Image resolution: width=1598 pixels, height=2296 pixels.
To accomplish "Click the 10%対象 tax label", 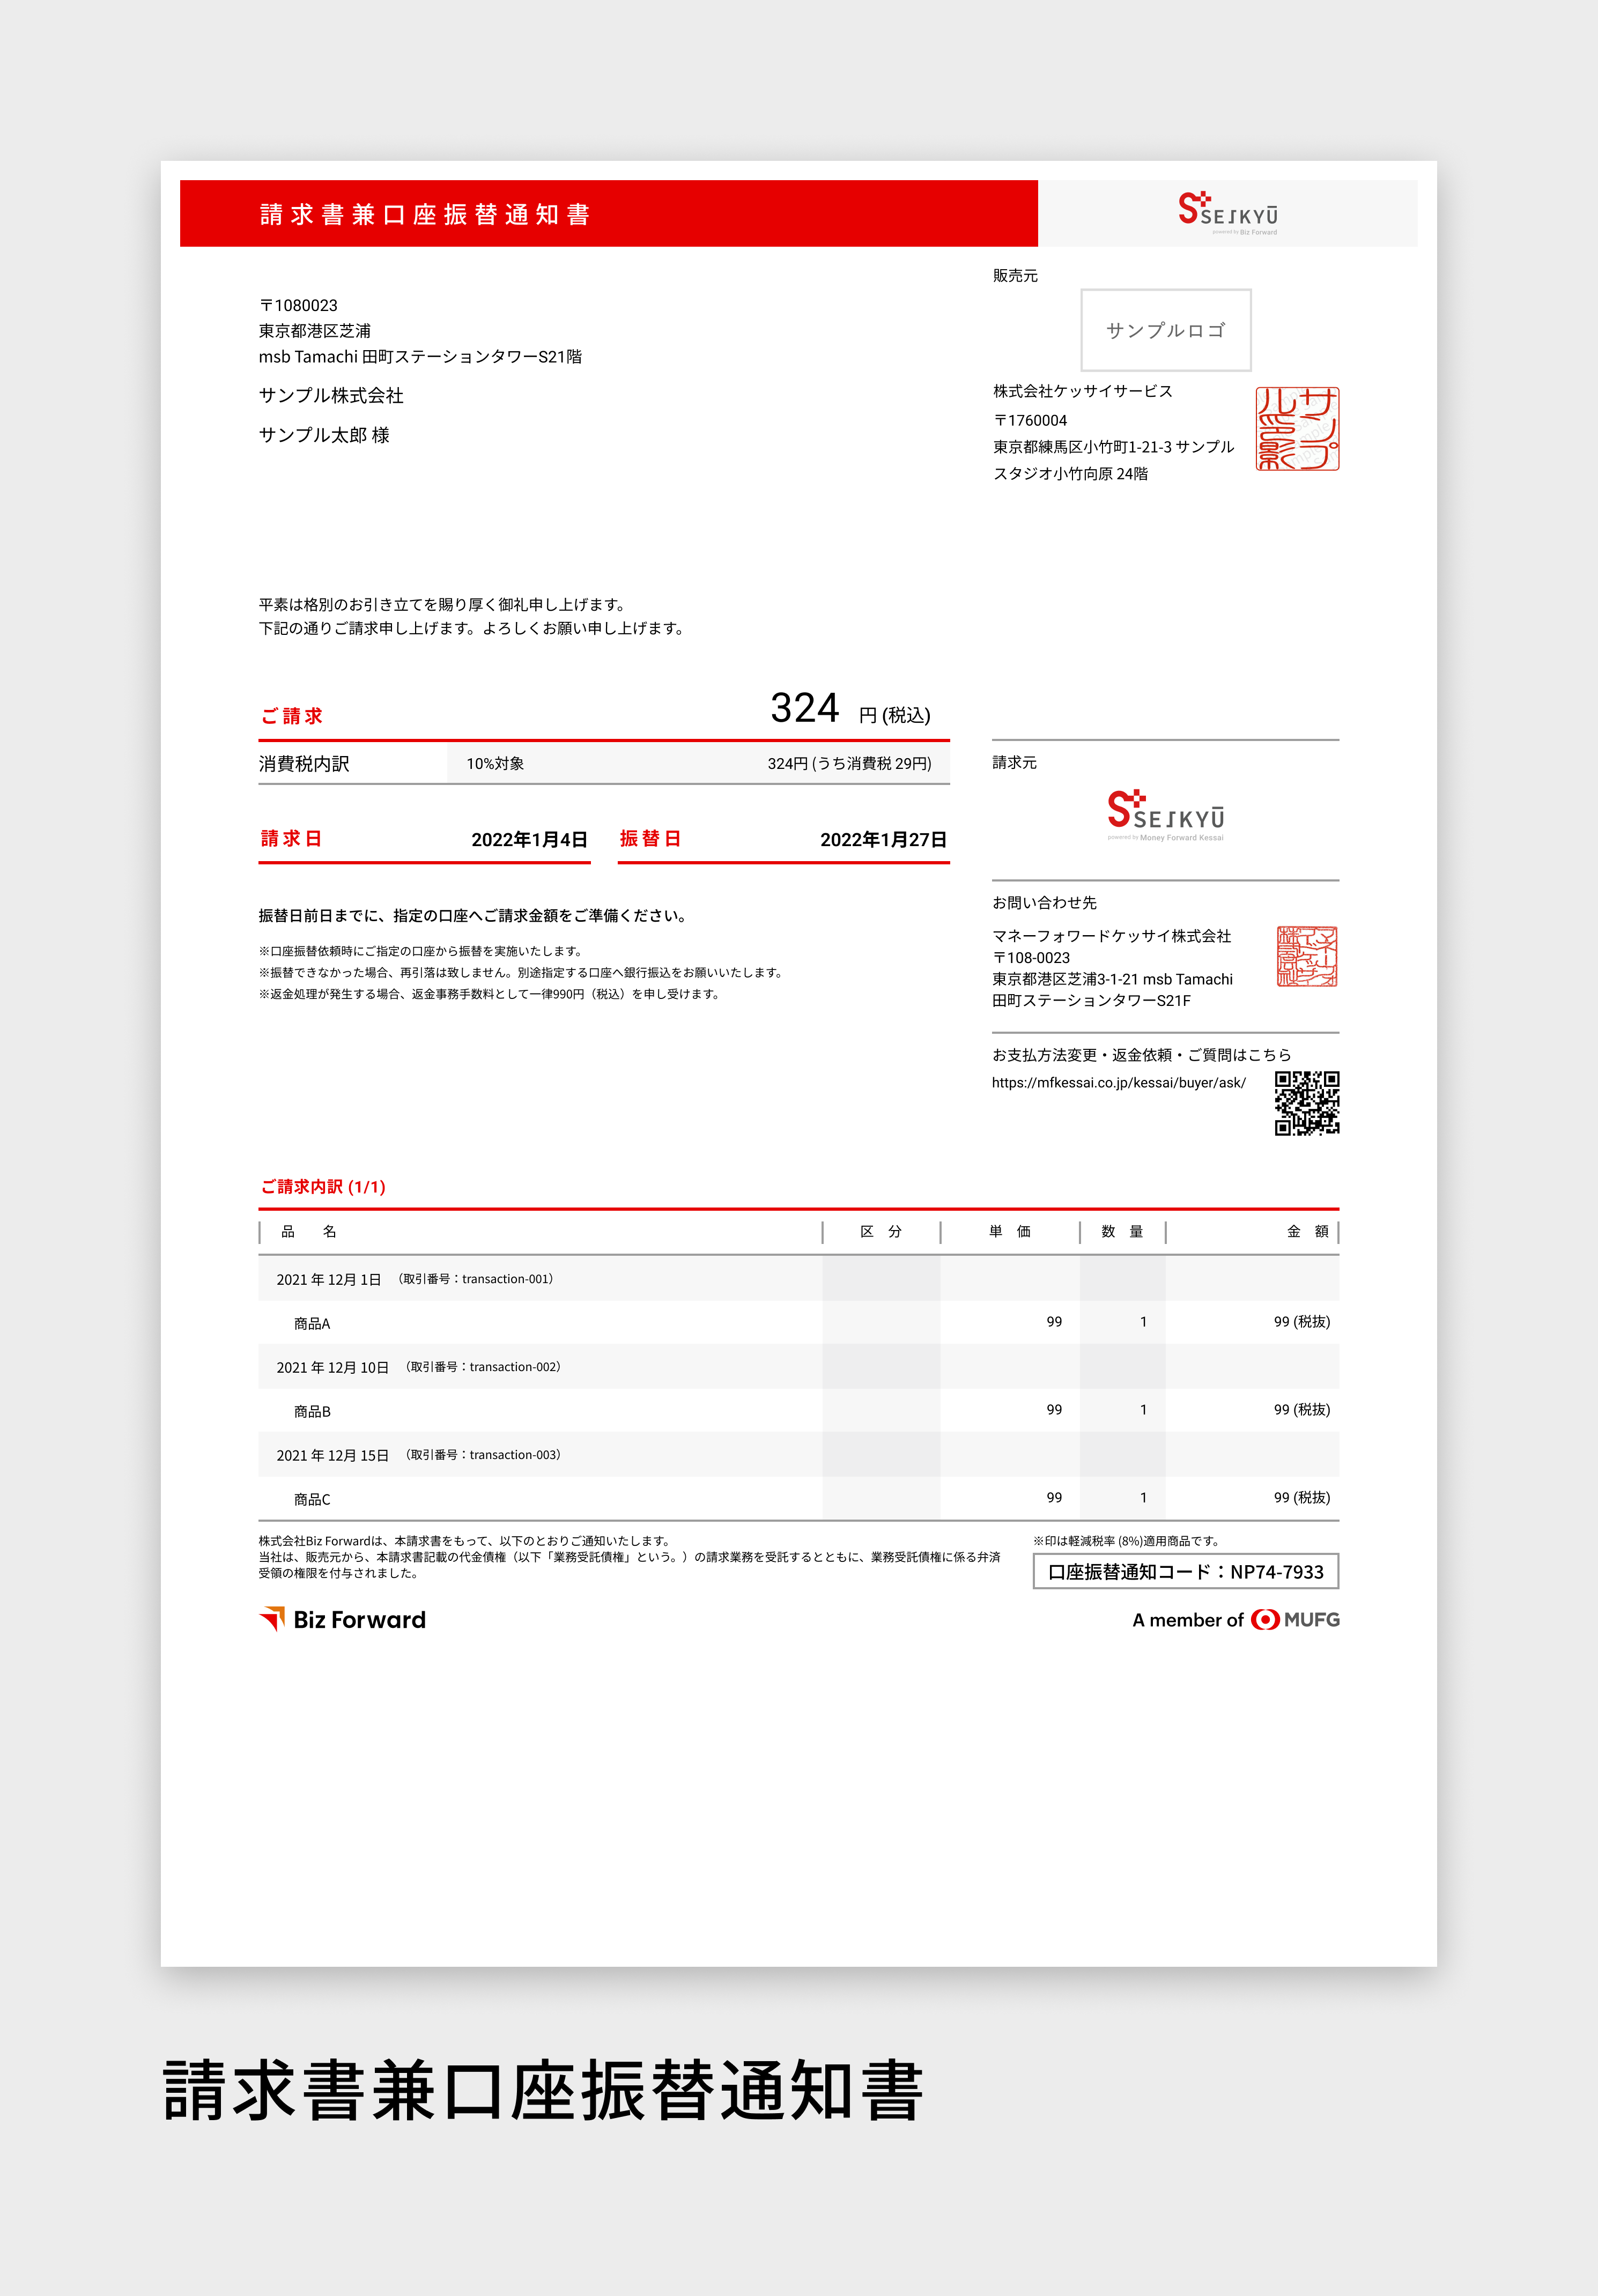I will tap(495, 763).
